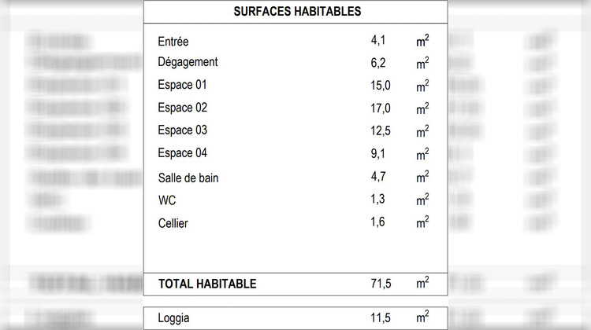The width and height of the screenshot is (591, 330).
Task: Select the 11,5 Loggia value
Action: point(381,318)
